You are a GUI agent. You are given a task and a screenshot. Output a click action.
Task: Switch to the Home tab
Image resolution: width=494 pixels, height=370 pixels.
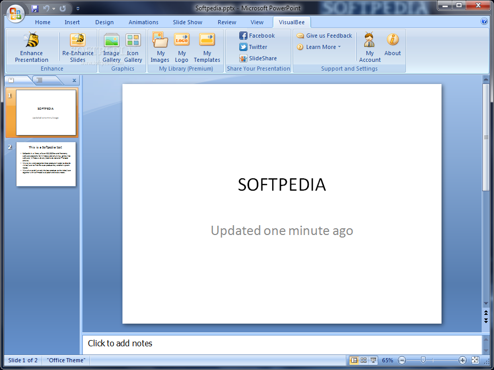[43, 22]
